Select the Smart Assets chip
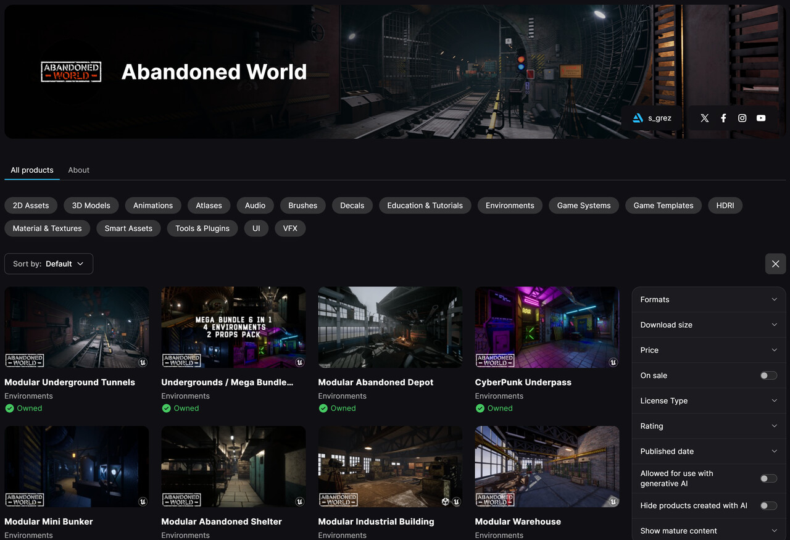Viewport: 790px width, 540px height. (x=128, y=228)
